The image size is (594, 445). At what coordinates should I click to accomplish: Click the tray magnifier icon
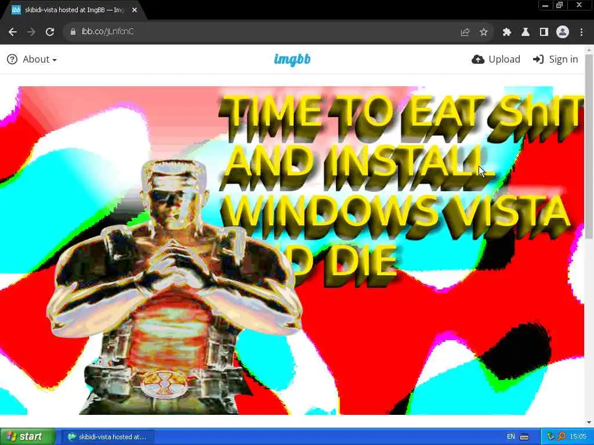point(562,437)
